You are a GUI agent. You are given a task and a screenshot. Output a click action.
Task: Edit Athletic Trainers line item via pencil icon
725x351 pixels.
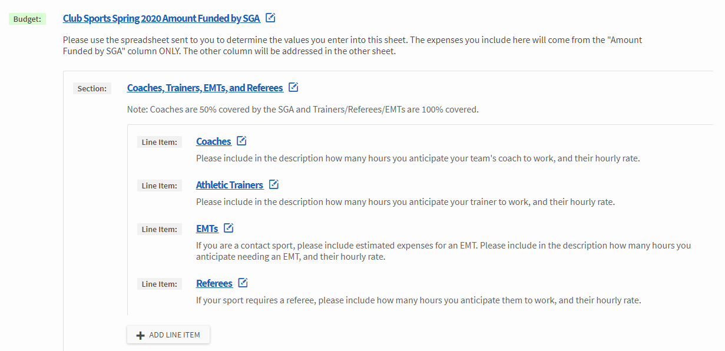[273, 184]
